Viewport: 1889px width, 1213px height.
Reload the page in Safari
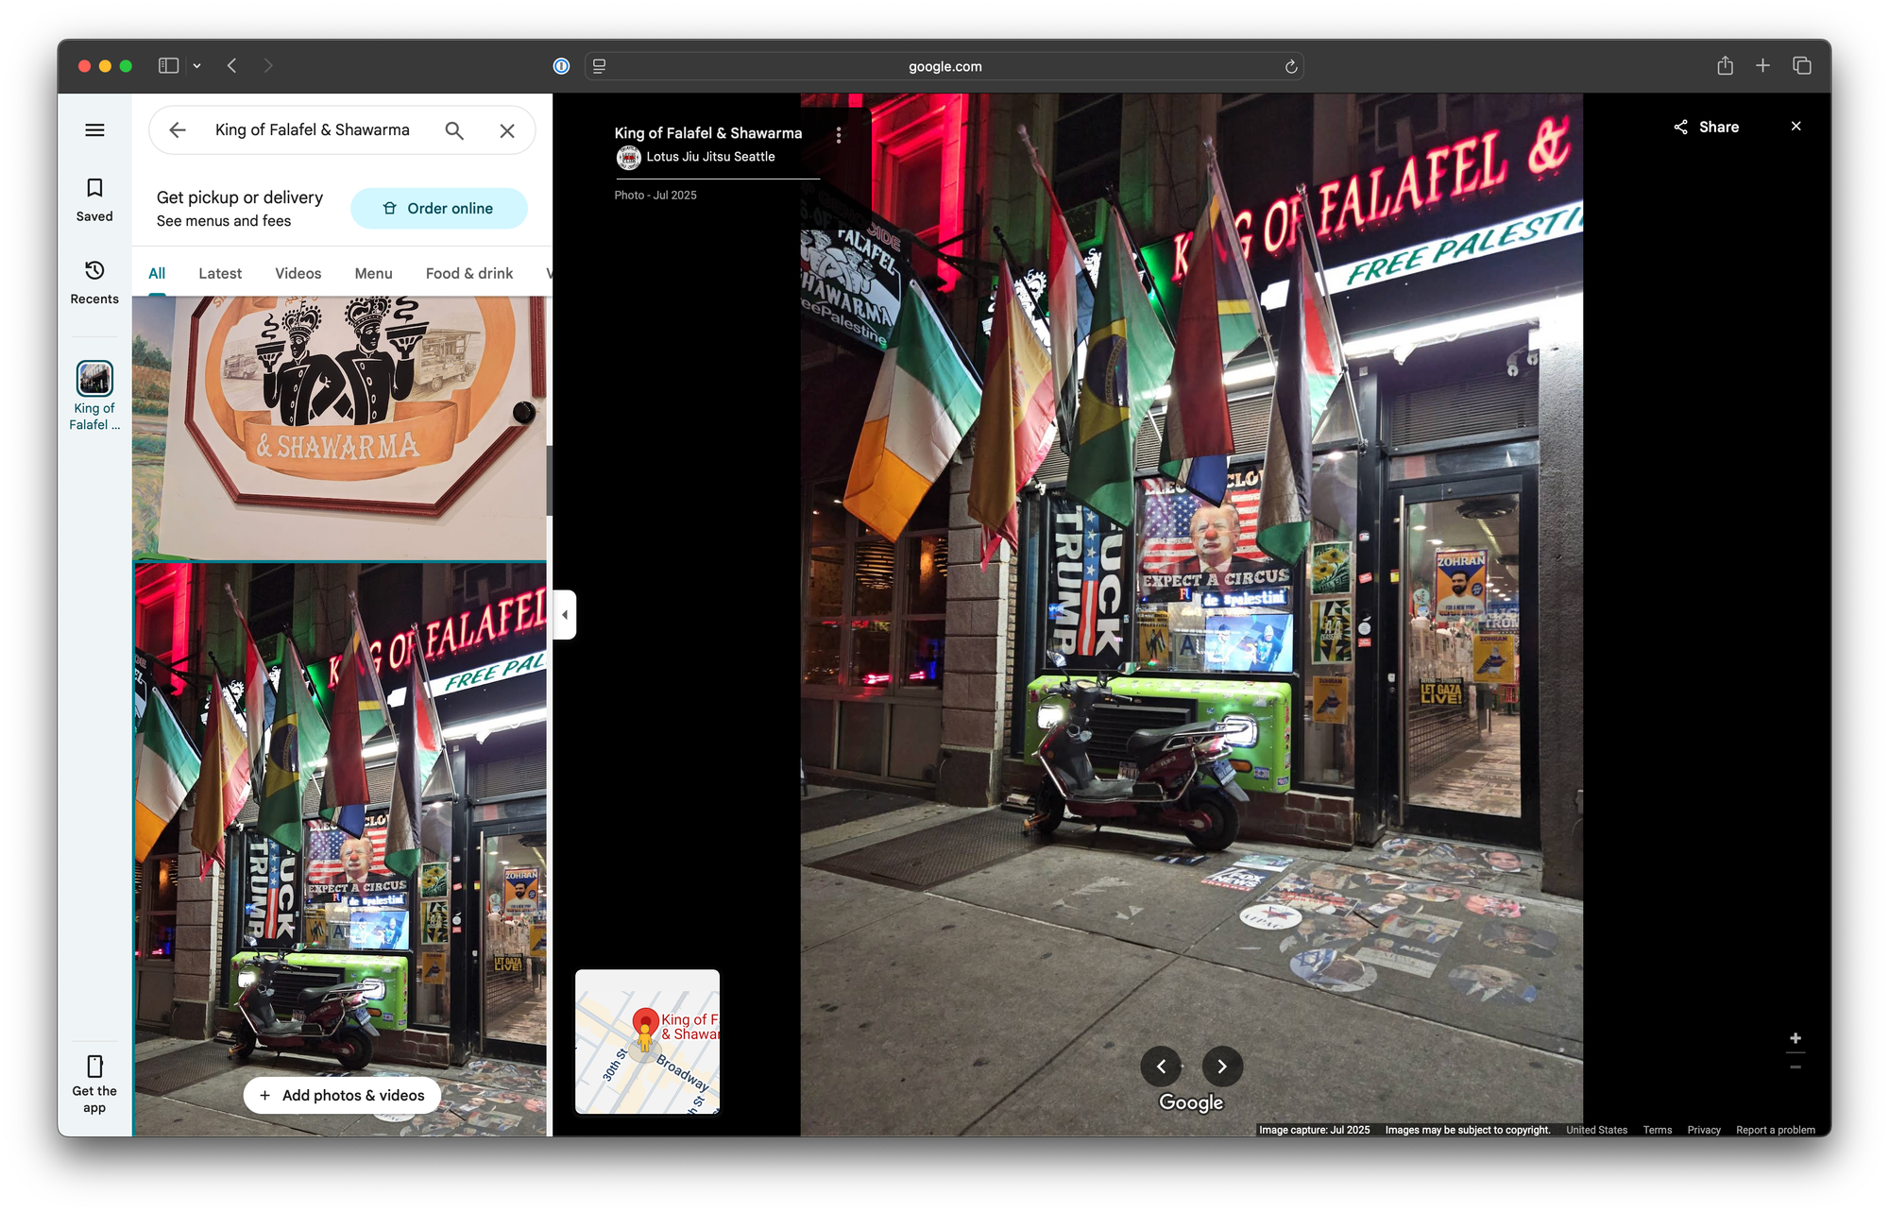click(x=1291, y=66)
